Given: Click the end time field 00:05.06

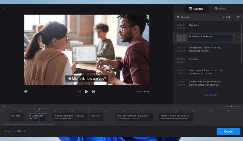Looking at the screenshot, I should click(x=181, y=40).
